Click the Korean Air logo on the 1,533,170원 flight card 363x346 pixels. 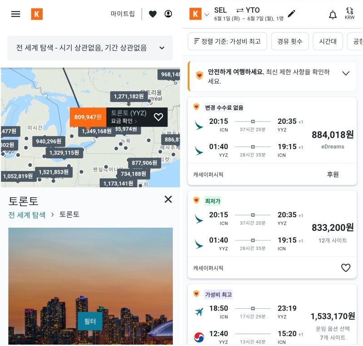point(198,335)
